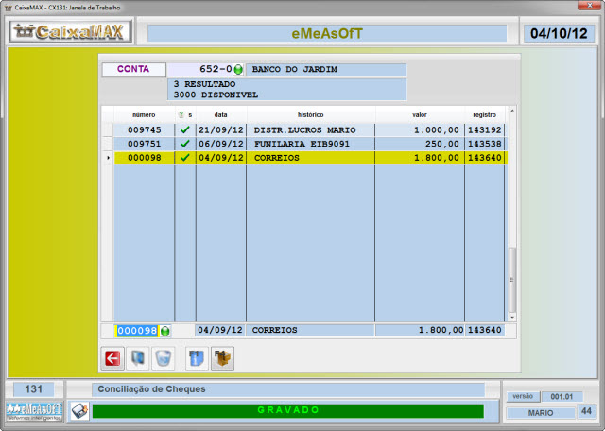
Task: Sort by the 'número' column header
Action: (x=144, y=114)
